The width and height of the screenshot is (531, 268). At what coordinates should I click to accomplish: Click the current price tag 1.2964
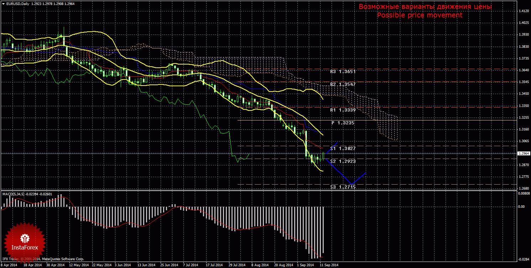click(524, 154)
